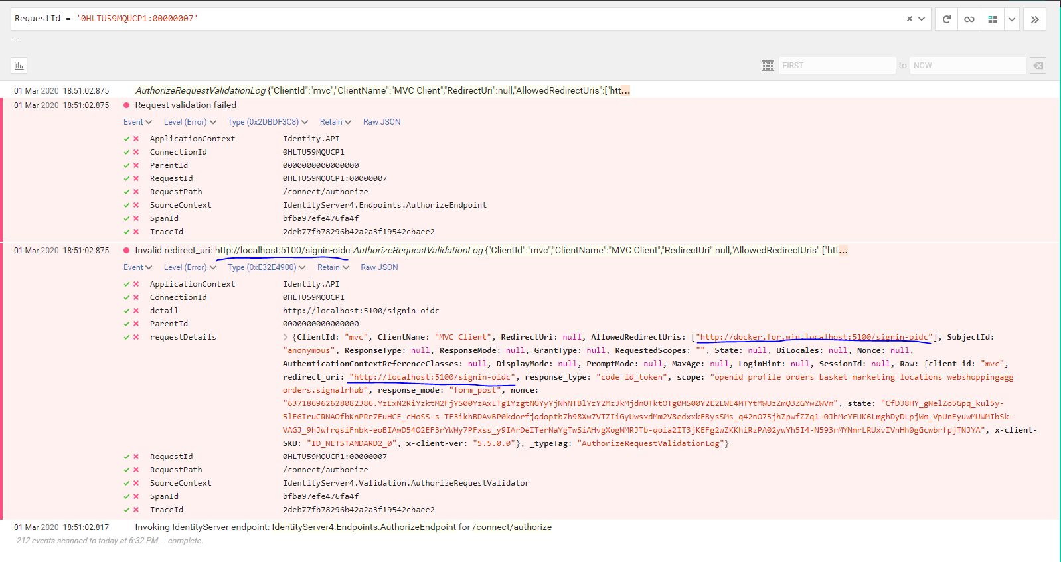This screenshot has height=562, width=1061.
Task: Exclude filter X for SourceContext AuthorizeRequestValidator
Action: [136, 483]
